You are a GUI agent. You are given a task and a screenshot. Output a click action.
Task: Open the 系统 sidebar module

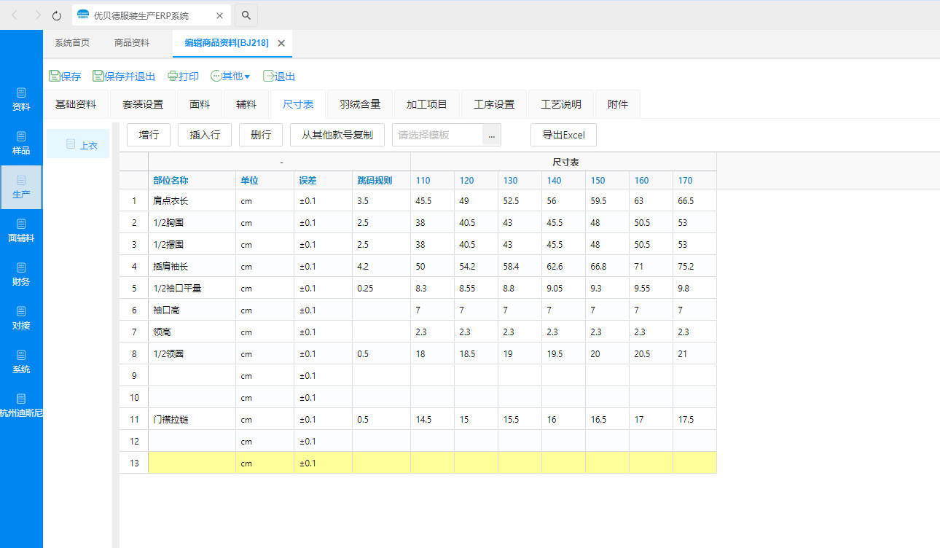click(x=21, y=362)
